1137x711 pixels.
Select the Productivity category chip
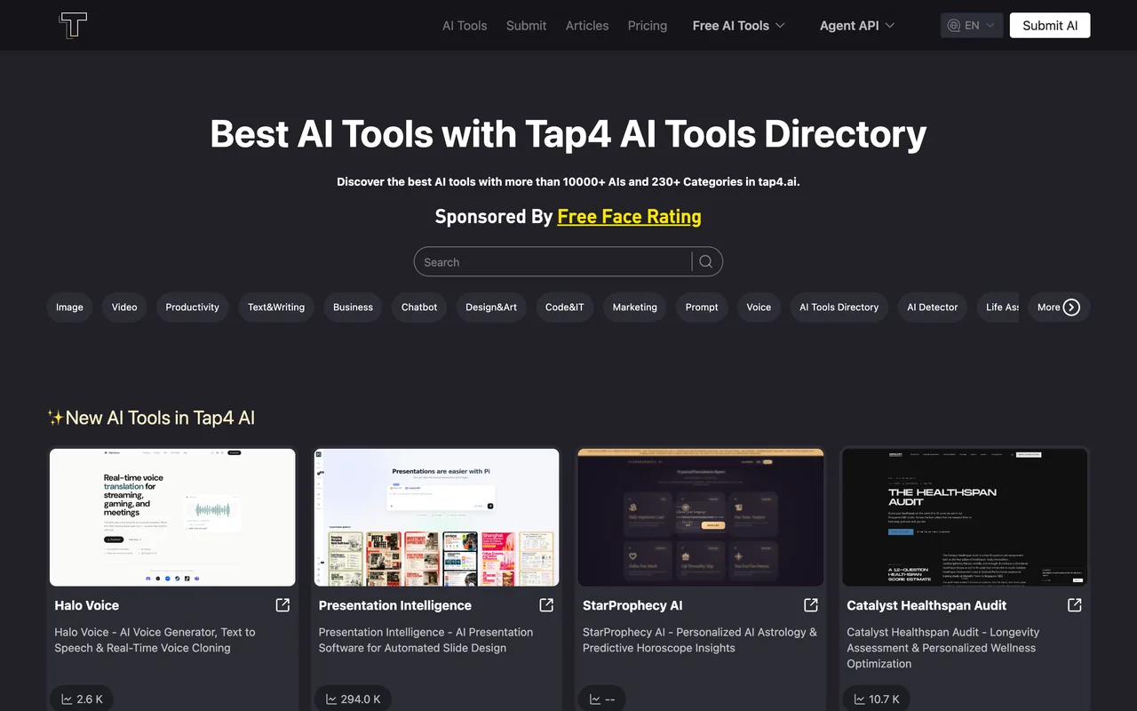pyautogui.click(x=193, y=308)
